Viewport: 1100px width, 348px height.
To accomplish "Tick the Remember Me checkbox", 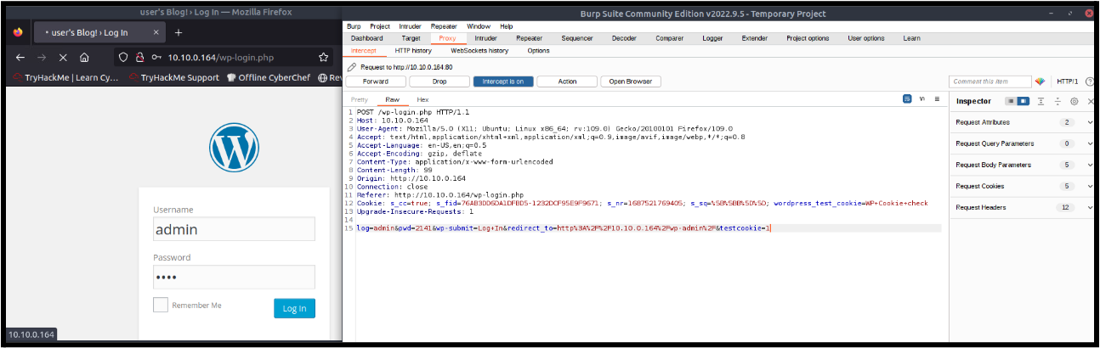I will tap(161, 305).
